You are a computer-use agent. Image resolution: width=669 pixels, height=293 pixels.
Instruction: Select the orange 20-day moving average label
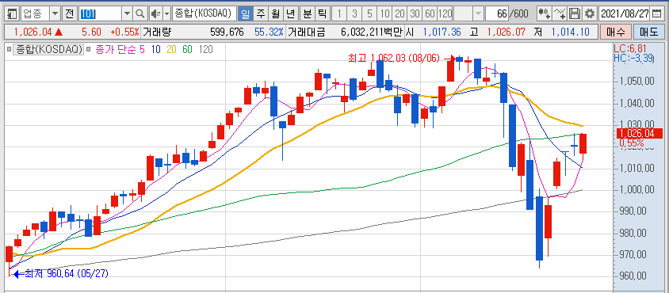(171, 49)
